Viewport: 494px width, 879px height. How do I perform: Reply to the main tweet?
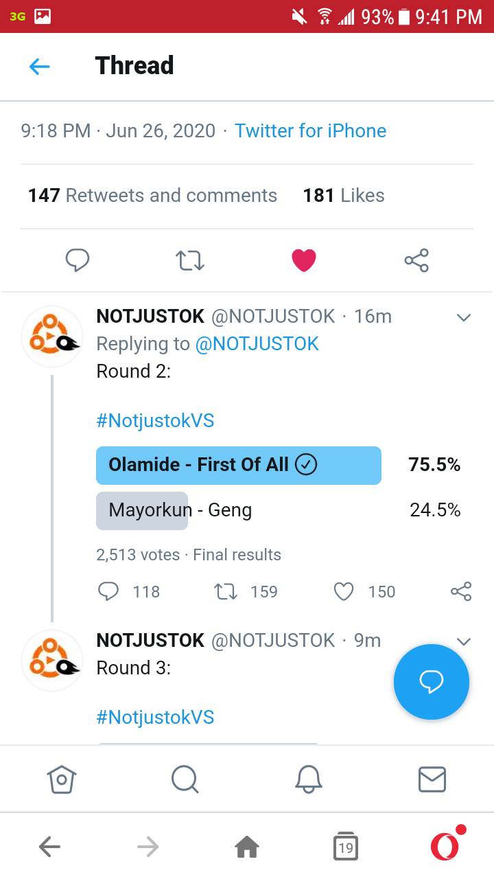[x=78, y=260]
